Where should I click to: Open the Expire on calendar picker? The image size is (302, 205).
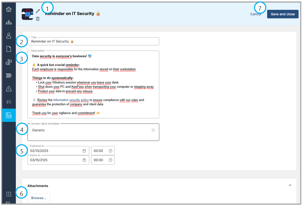[84, 160]
